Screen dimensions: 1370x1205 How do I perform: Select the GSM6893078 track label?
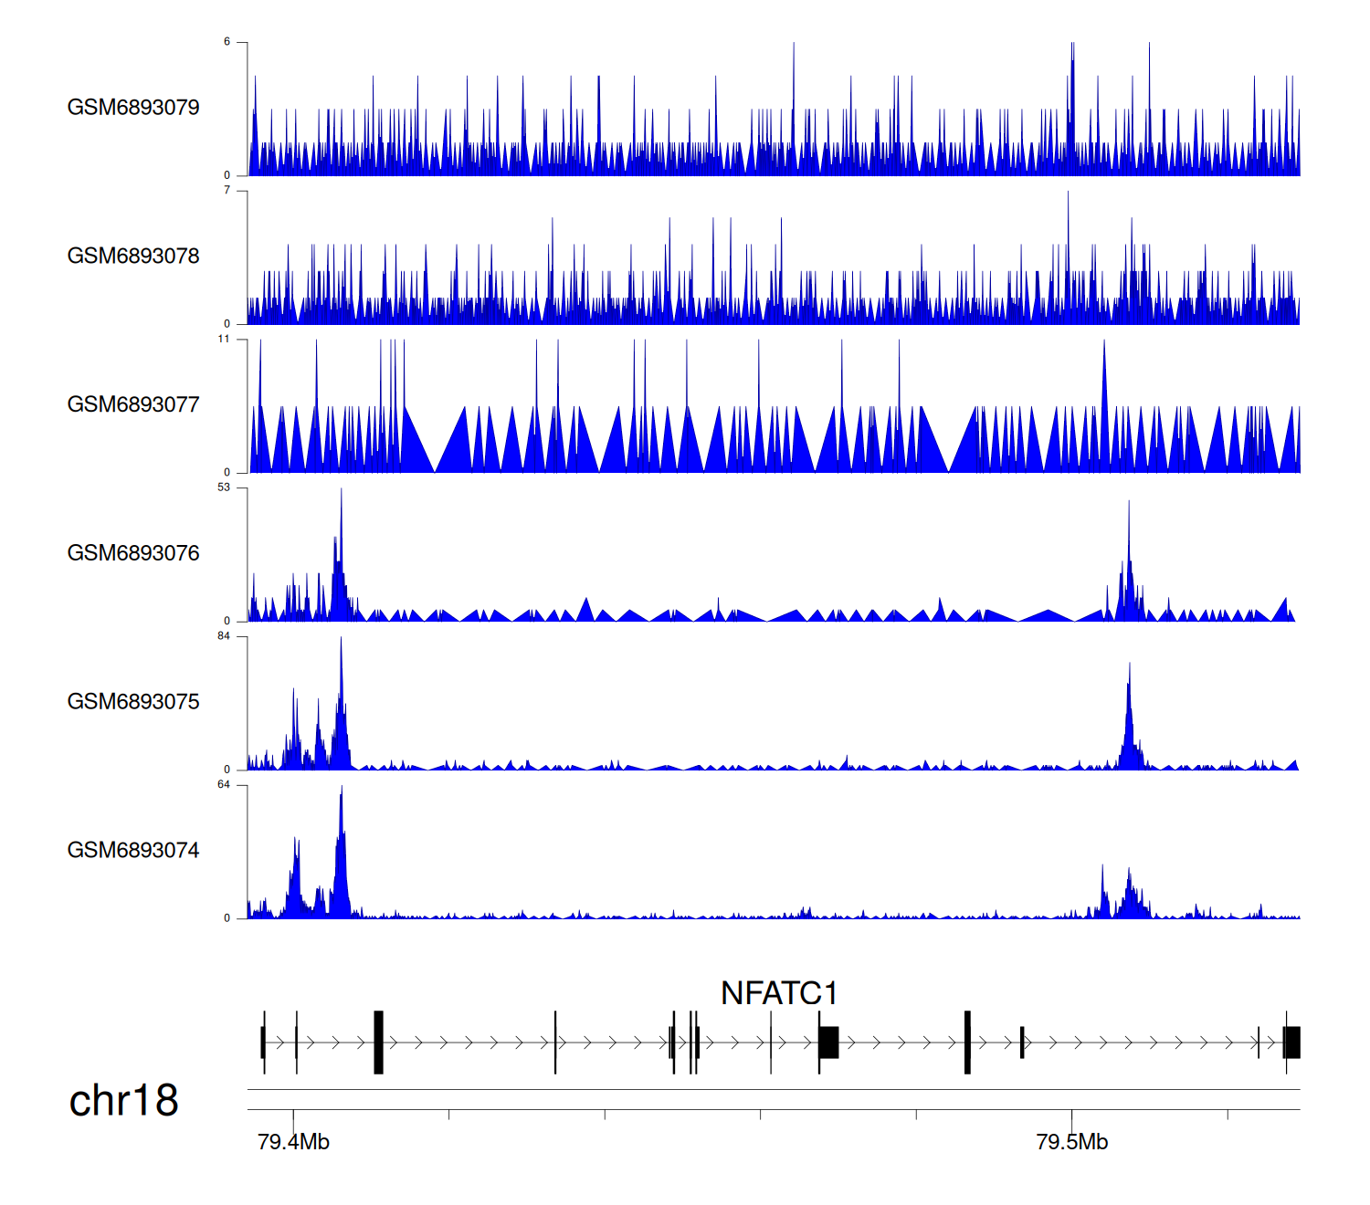point(133,257)
